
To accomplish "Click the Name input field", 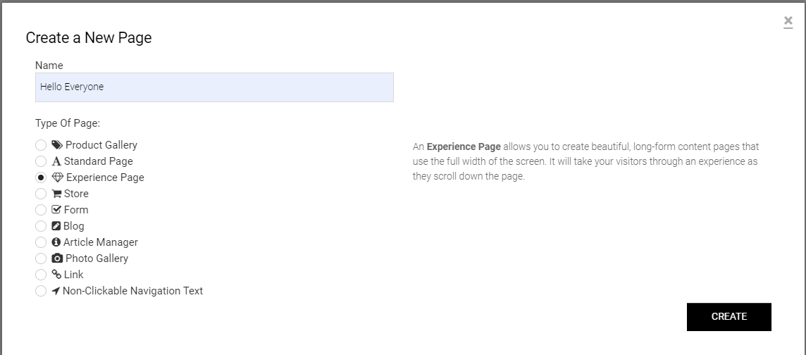I will pos(214,87).
